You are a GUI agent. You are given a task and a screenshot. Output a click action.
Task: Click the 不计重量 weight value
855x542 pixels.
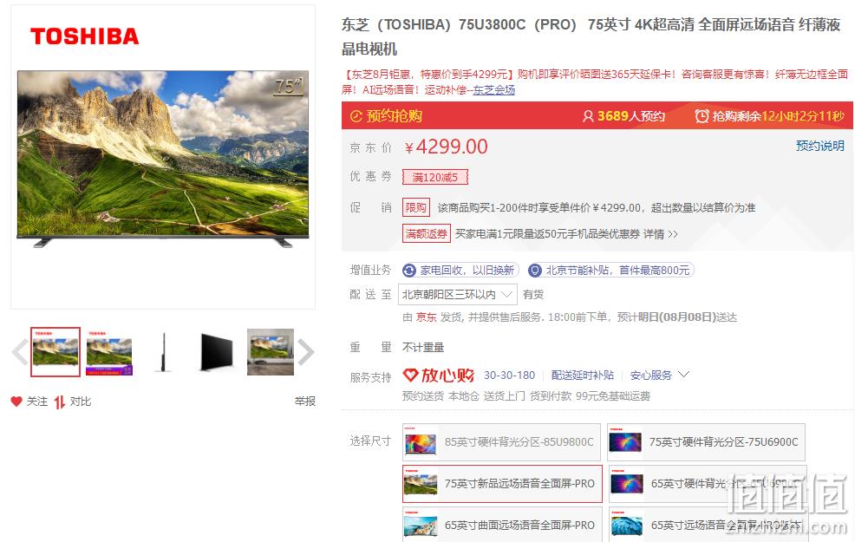423,348
